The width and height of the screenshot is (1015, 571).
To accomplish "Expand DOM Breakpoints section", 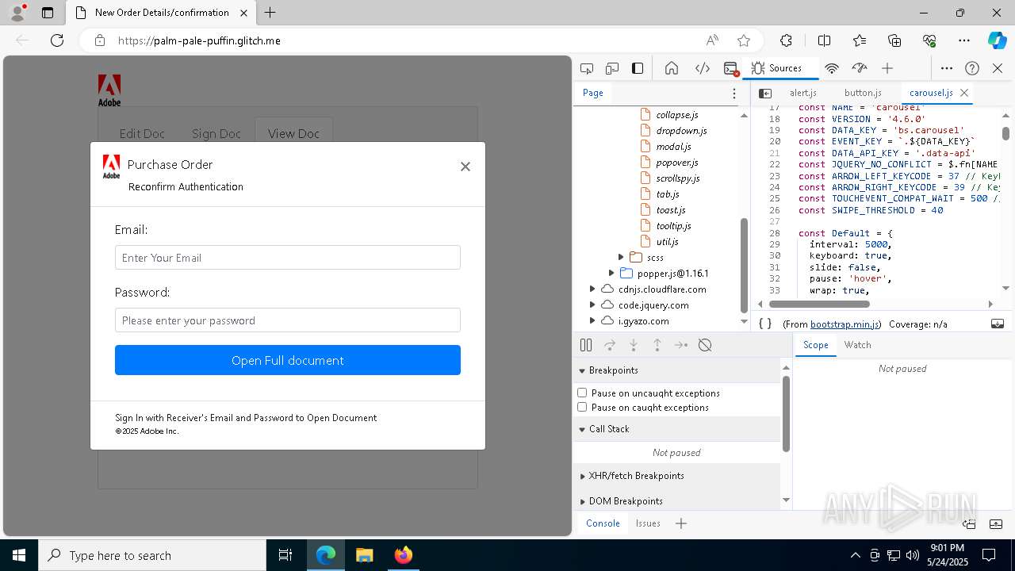I will pyautogui.click(x=583, y=501).
